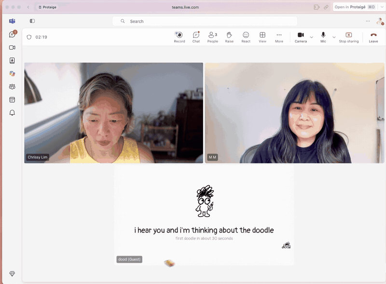Copy link with the link icon
386x284 pixels.
(x=326, y=7)
